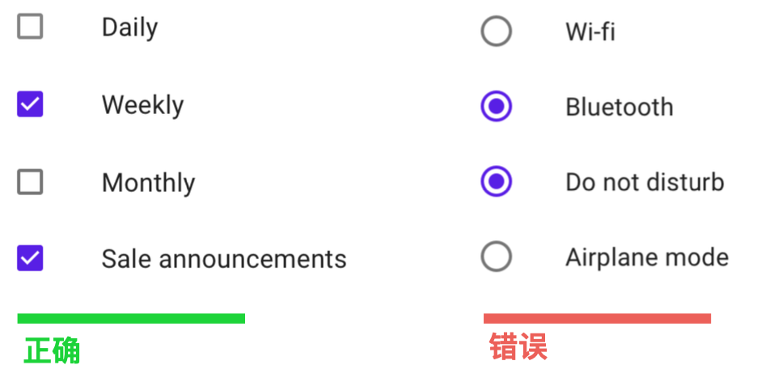This screenshot has height=382, width=757.
Task: Click the Bluetooth text label
Action: [x=619, y=107]
